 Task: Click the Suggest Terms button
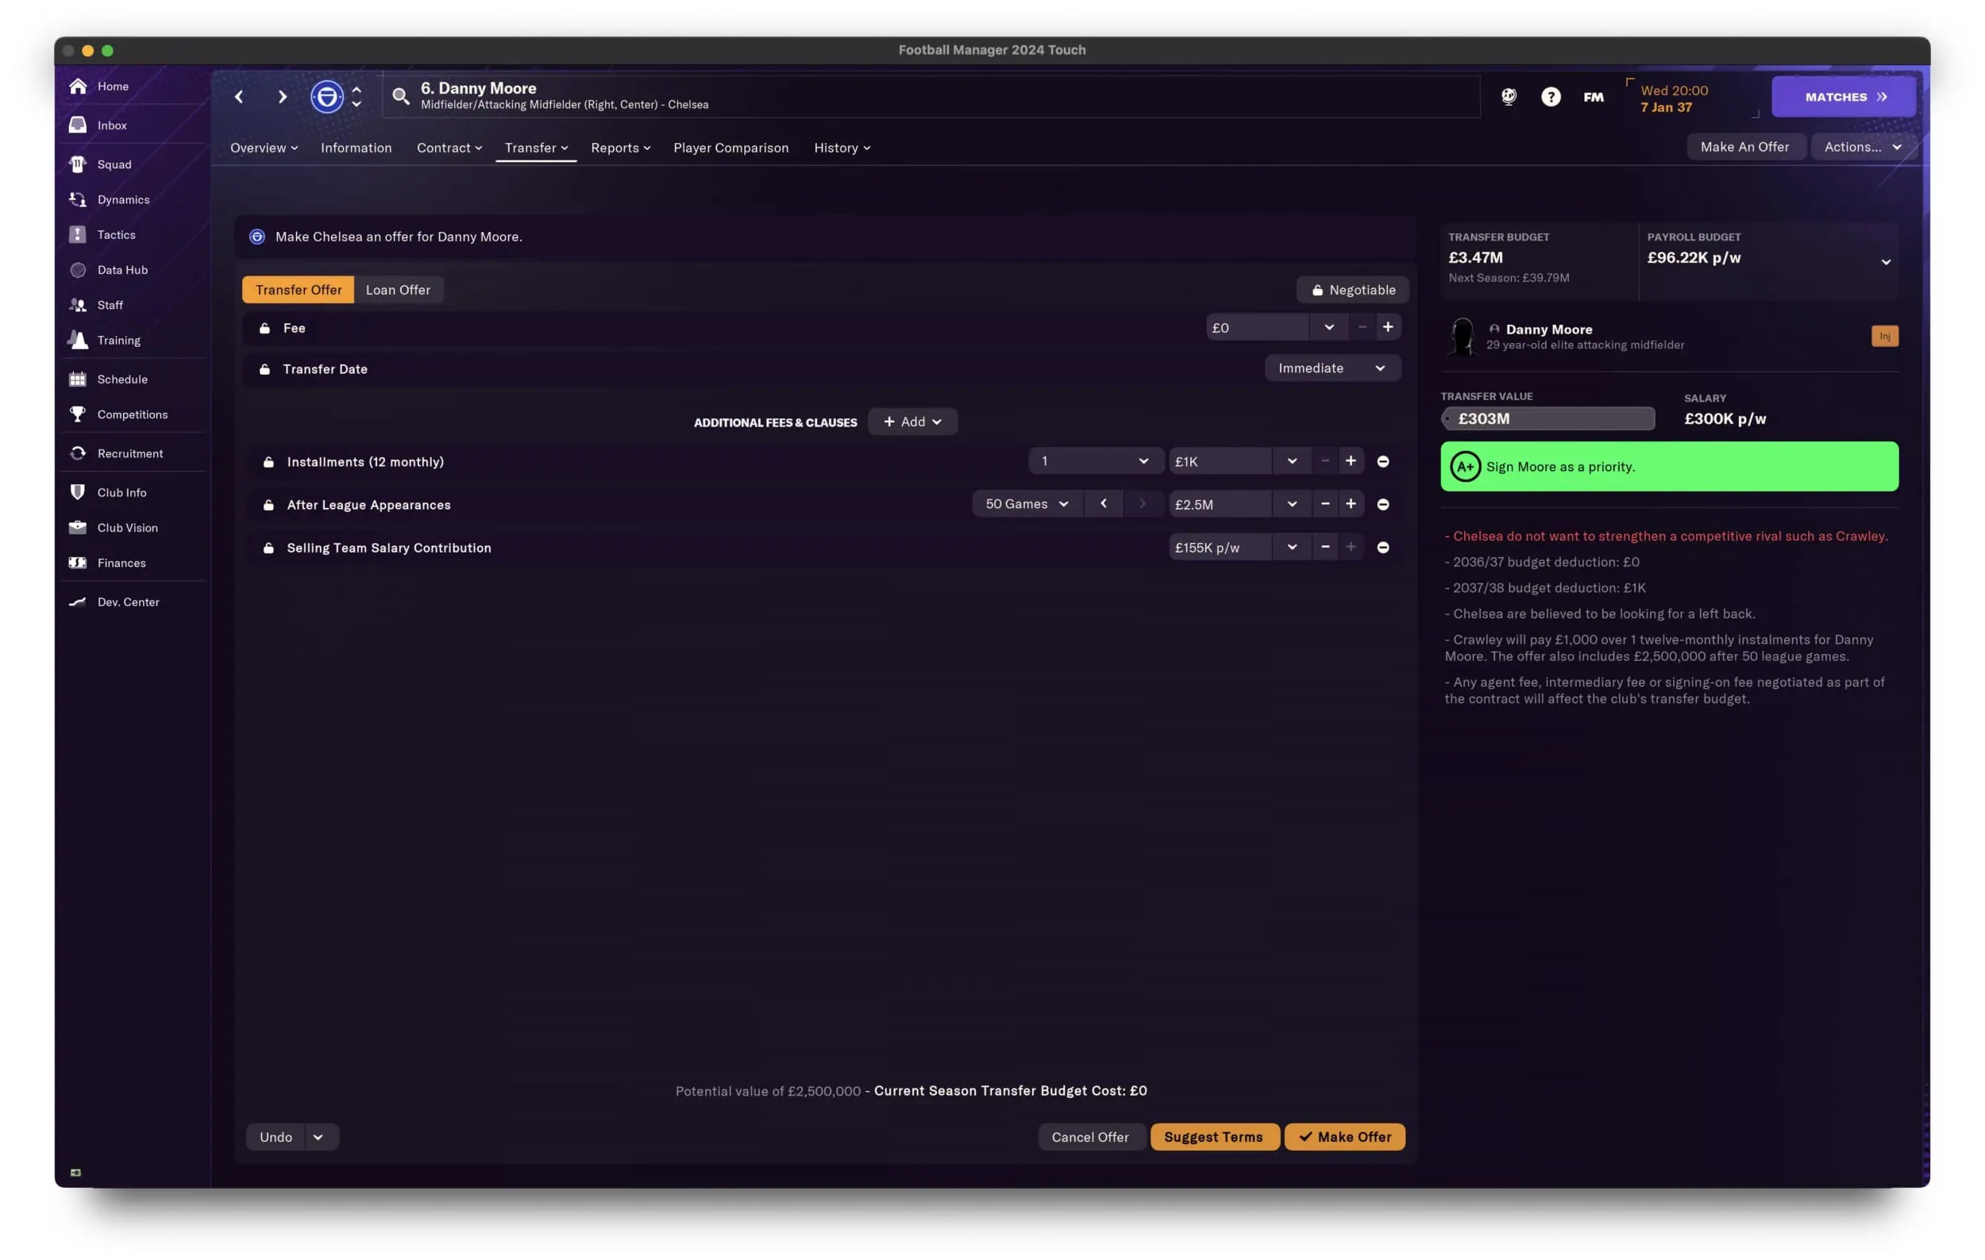click(x=1214, y=1136)
